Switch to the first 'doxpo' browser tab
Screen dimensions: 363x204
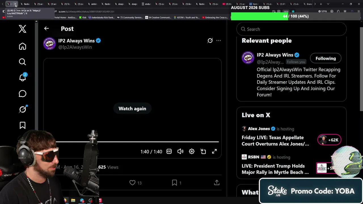(120, 4)
